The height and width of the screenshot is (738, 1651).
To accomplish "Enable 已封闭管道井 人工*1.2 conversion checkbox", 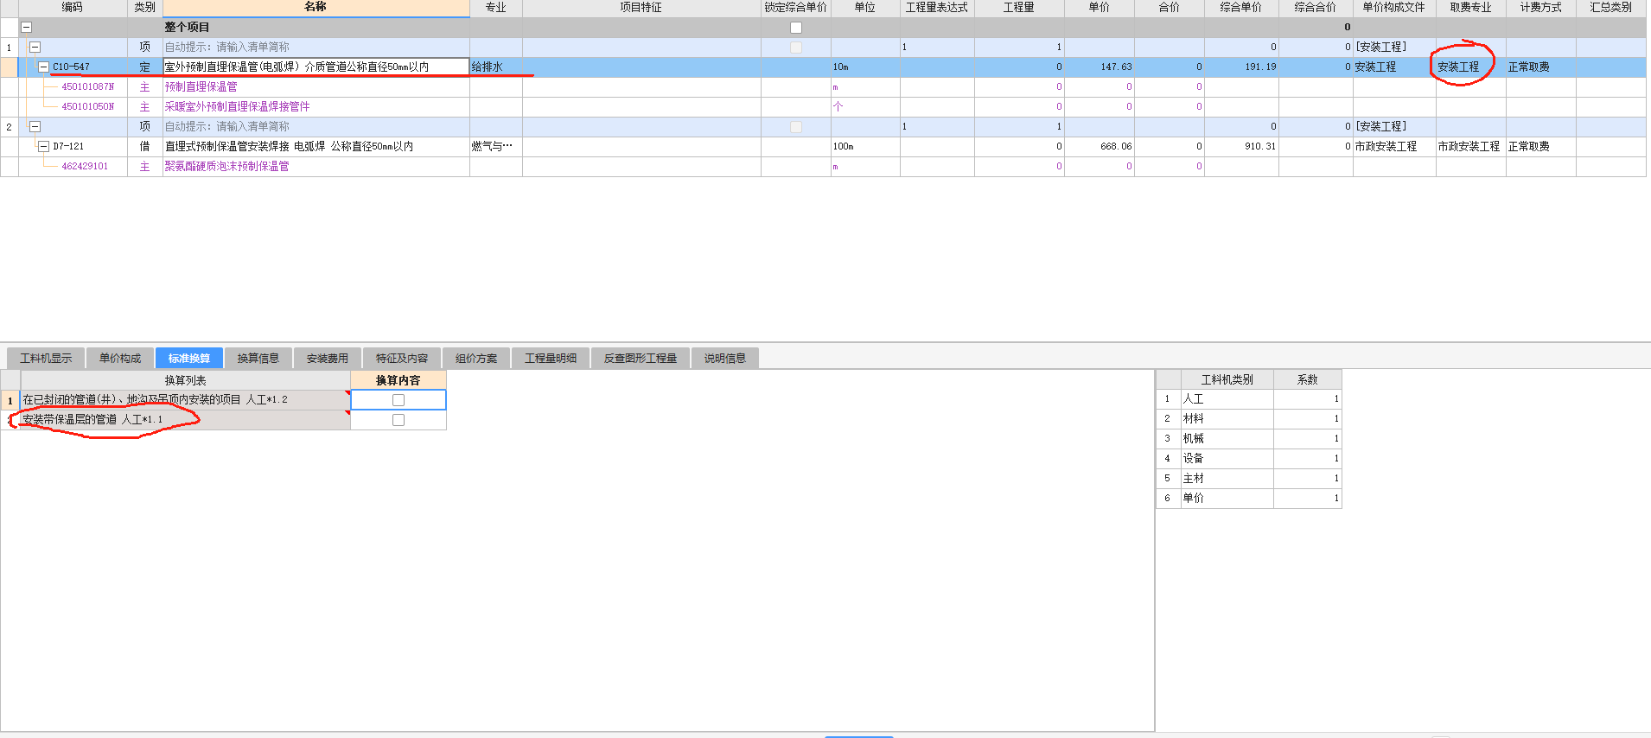I will tap(398, 400).
